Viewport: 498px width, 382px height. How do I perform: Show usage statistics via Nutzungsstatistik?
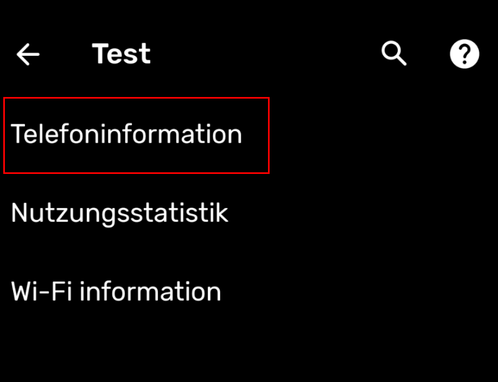click(249, 213)
